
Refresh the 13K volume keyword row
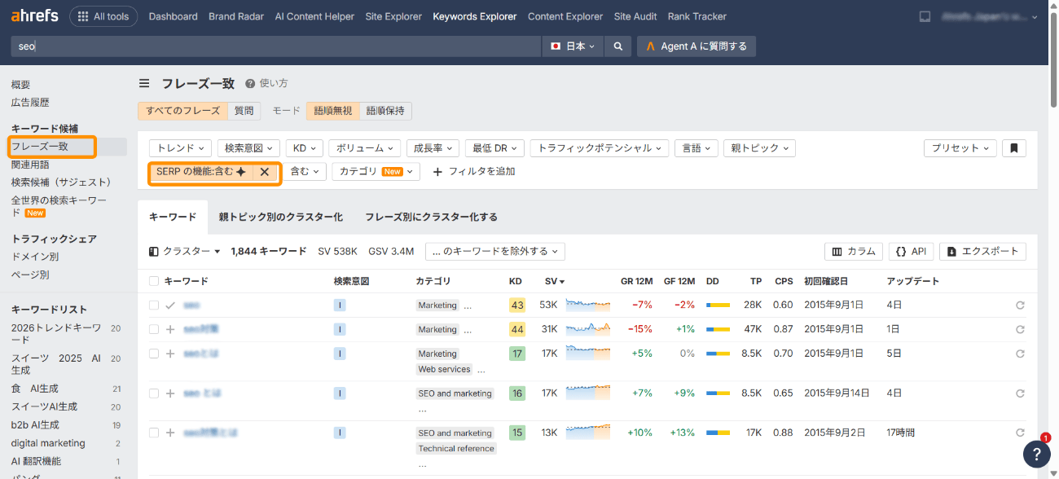1020,433
